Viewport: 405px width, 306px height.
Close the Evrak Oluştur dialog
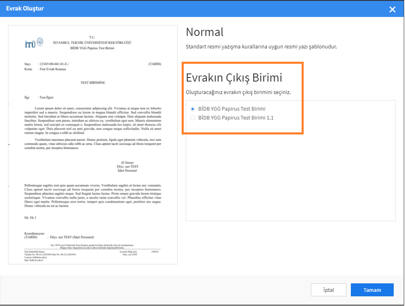pyautogui.click(x=392, y=10)
